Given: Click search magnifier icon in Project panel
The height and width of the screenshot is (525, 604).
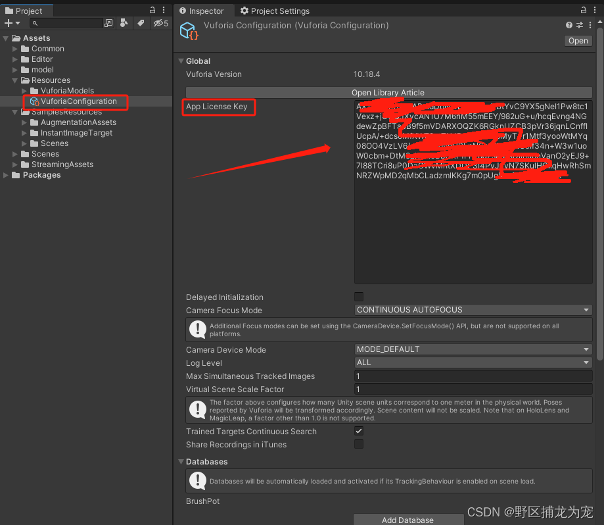Looking at the screenshot, I should [x=35, y=24].
